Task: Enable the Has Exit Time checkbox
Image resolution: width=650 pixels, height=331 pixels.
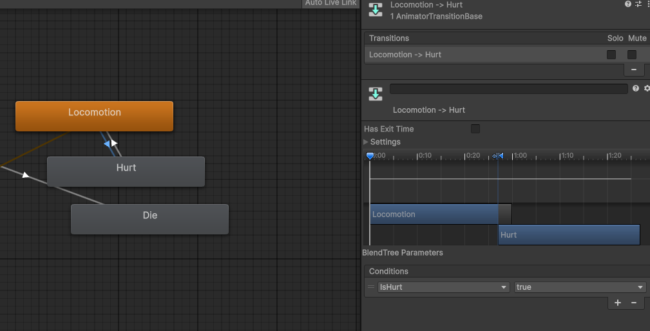Action: click(475, 129)
